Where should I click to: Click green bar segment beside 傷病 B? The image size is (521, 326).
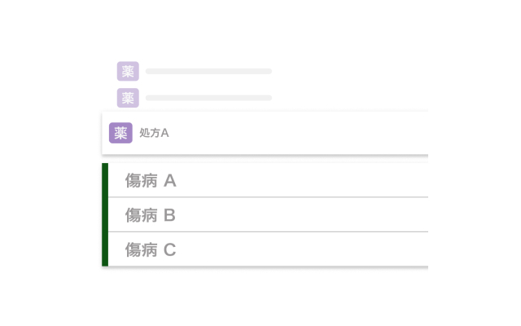click(105, 215)
